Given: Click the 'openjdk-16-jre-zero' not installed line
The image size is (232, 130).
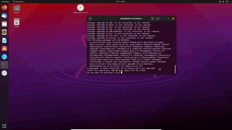Looking at the screenshot, I should [x=121, y=36].
